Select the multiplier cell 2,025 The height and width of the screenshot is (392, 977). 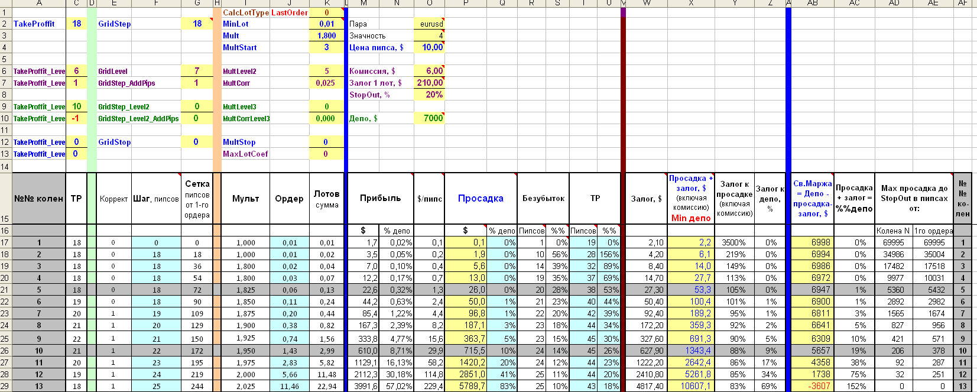[x=246, y=386]
